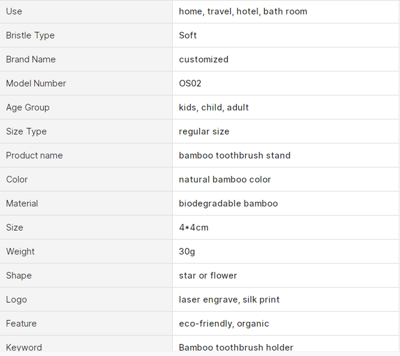The width and height of the screenshot is (400, 356).
Task: Click the "laser engrave, silk print" value
Action: (x=229, y=300)
